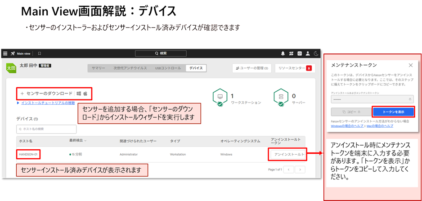Click the ホスト名の検索 search field
The image size is (422, 201).
click(46, 129)
